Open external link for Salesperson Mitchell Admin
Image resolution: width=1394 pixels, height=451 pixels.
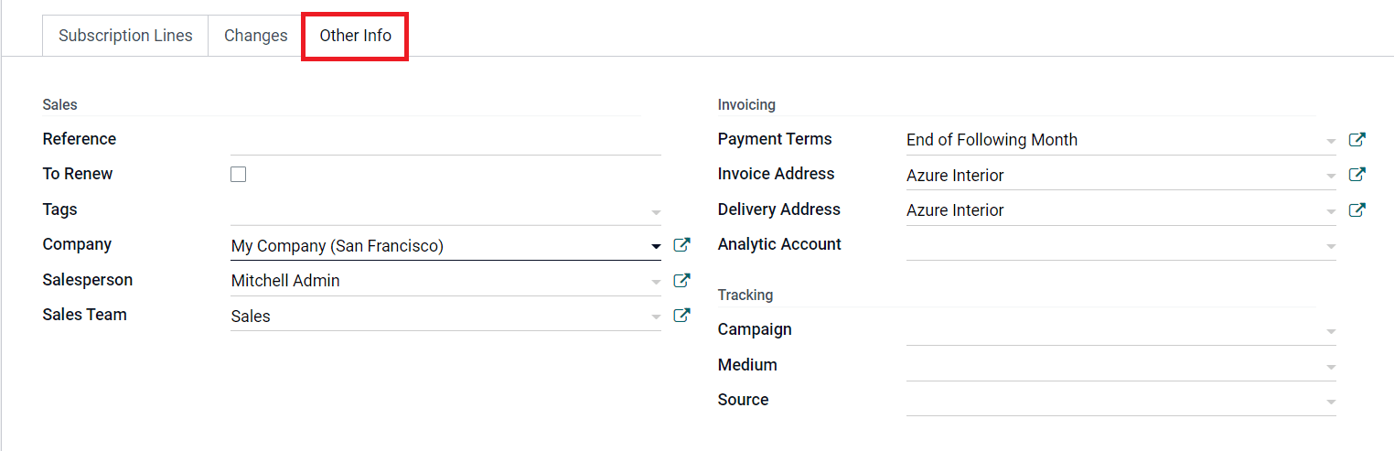pos(681,280)
